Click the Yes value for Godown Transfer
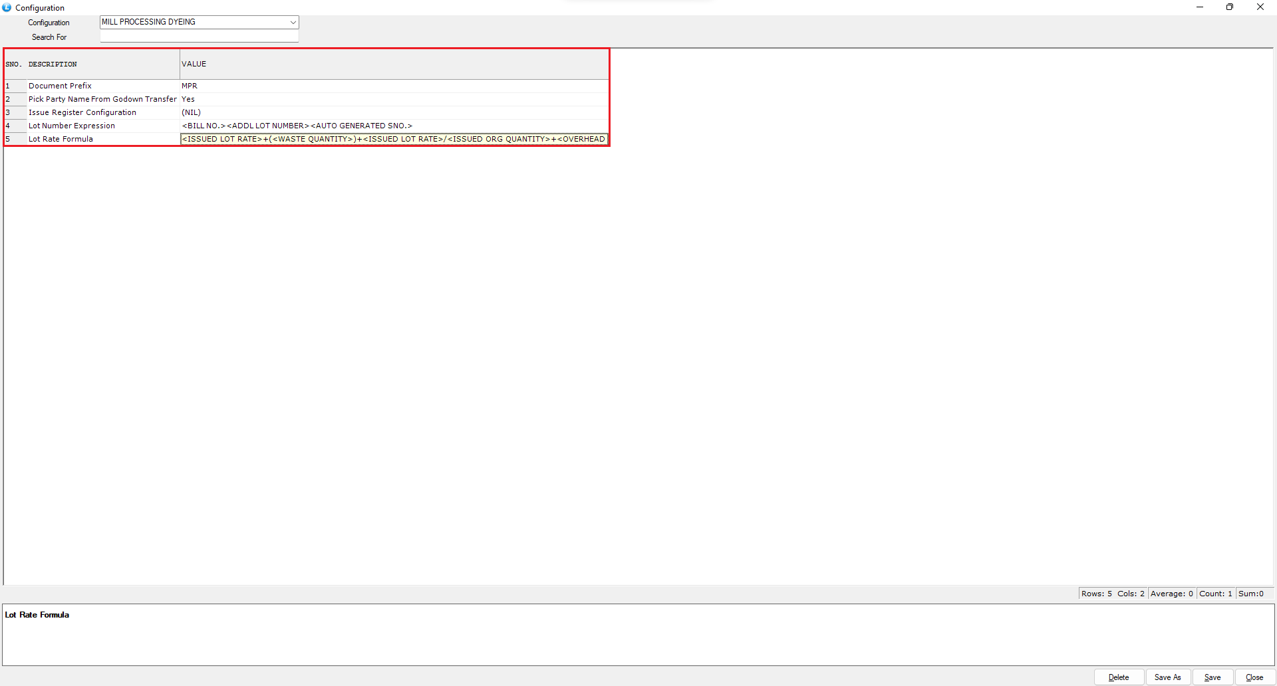1277x686 pixels. tap(188, 99)
